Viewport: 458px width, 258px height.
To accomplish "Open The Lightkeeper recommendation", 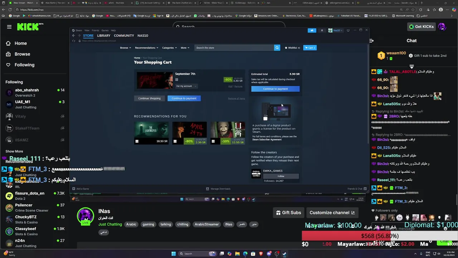I will pos(151,133).
